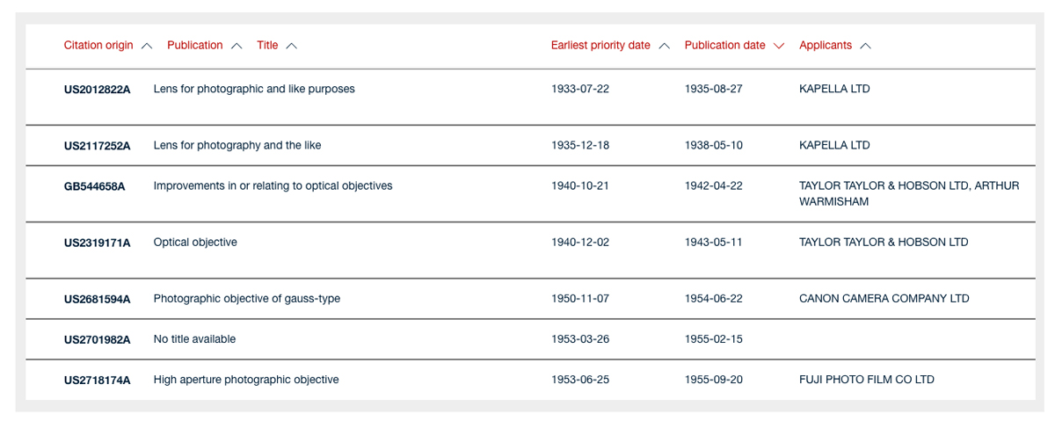Screen dimensions: 1055x421
Task: Select title 'Optical objective'
Action: 195,242
